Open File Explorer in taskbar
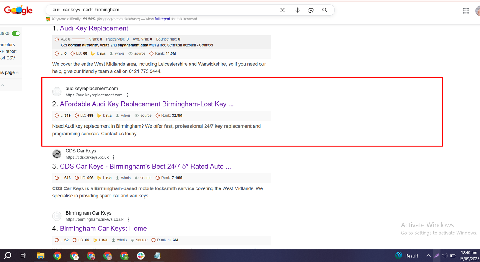The width and height of the screenshot is (480, 262). click(x=40, y=256)
